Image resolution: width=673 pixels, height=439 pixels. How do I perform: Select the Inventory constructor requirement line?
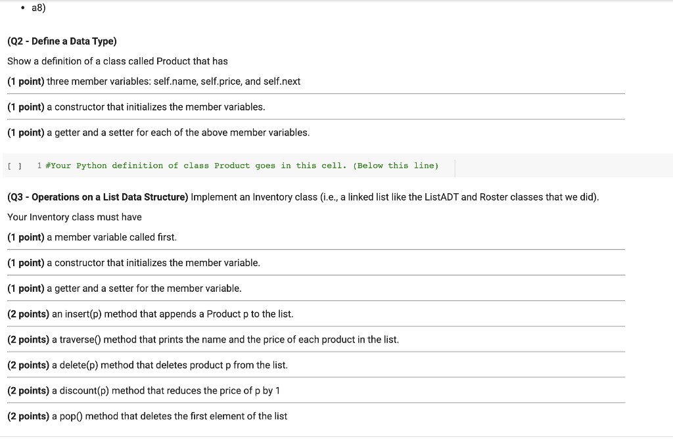[x=133, y=263]
